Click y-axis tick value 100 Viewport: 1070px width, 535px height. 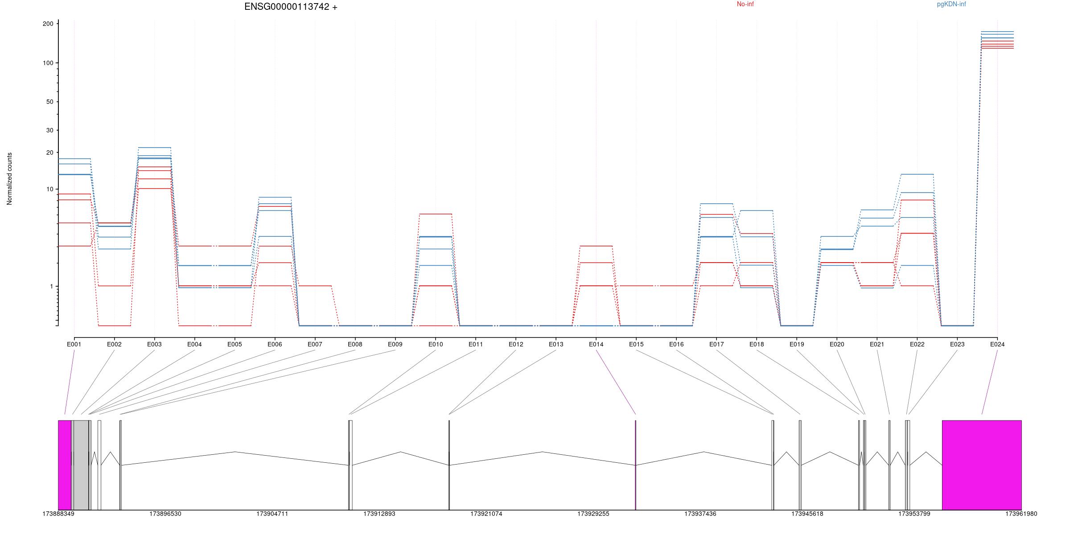click(48, 63)
